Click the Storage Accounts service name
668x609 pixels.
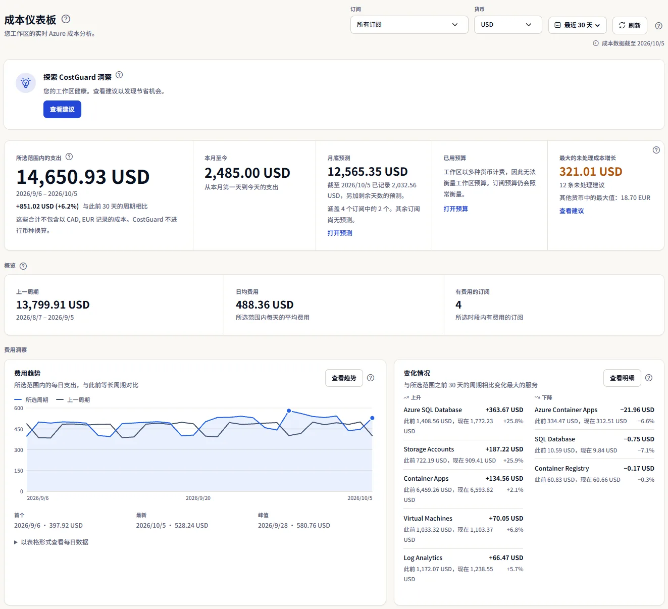429,449
